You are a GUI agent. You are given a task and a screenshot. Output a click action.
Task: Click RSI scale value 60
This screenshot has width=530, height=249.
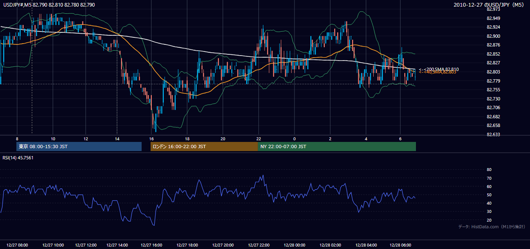489,186
